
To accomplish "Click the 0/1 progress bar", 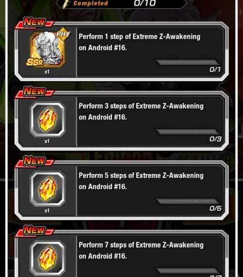I will [x=188, y=62].
